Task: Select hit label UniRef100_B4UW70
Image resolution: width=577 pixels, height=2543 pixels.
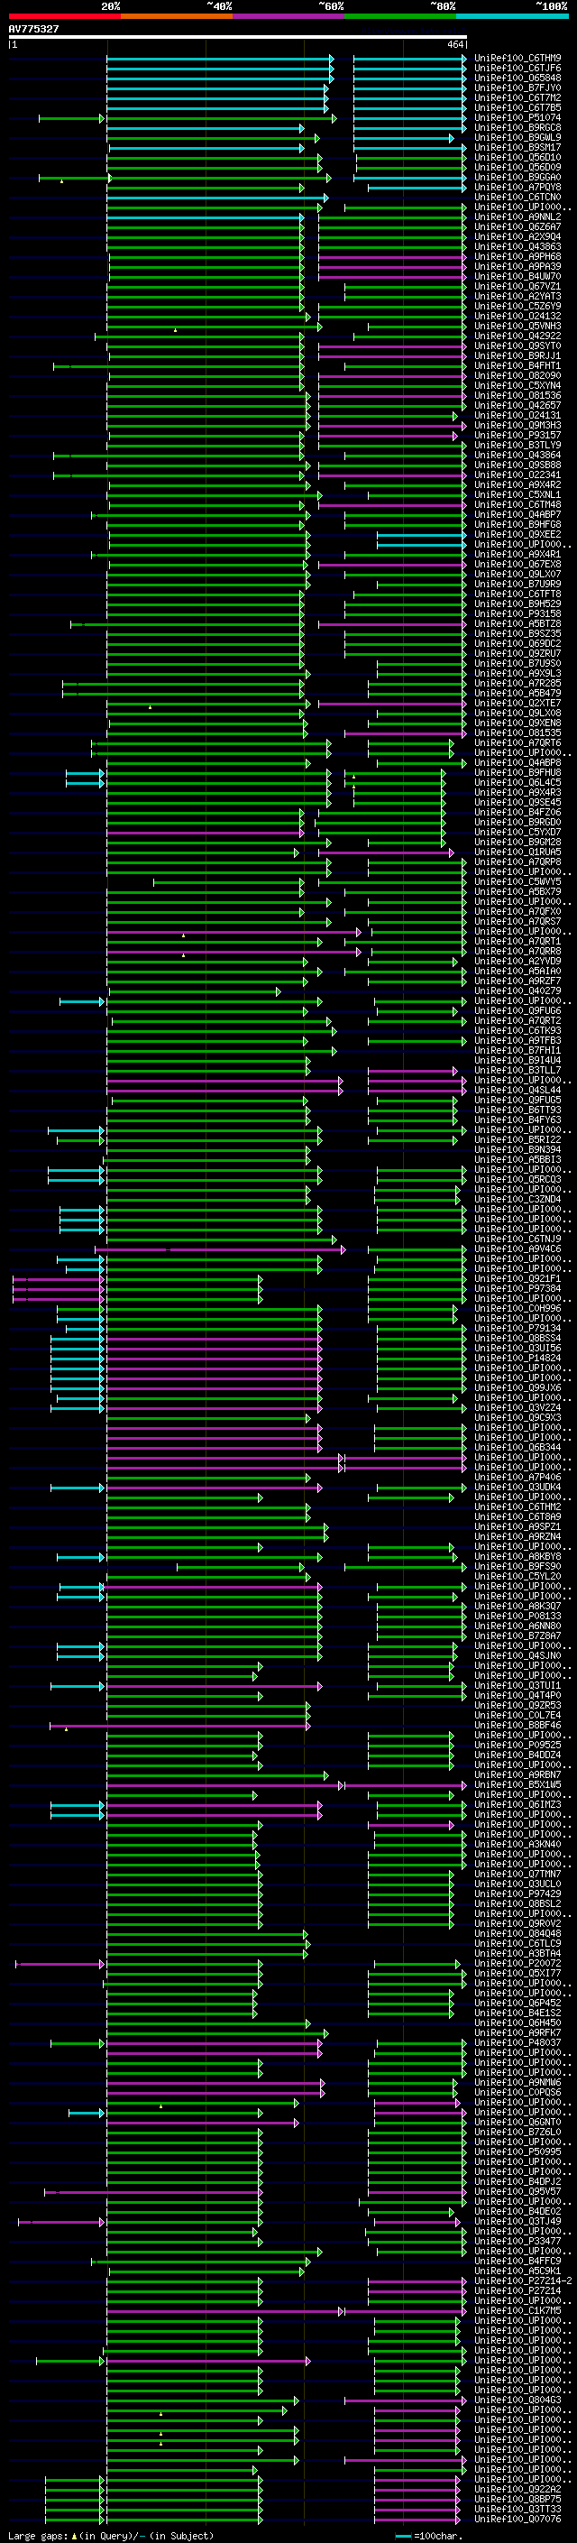Action: (517, 276)
